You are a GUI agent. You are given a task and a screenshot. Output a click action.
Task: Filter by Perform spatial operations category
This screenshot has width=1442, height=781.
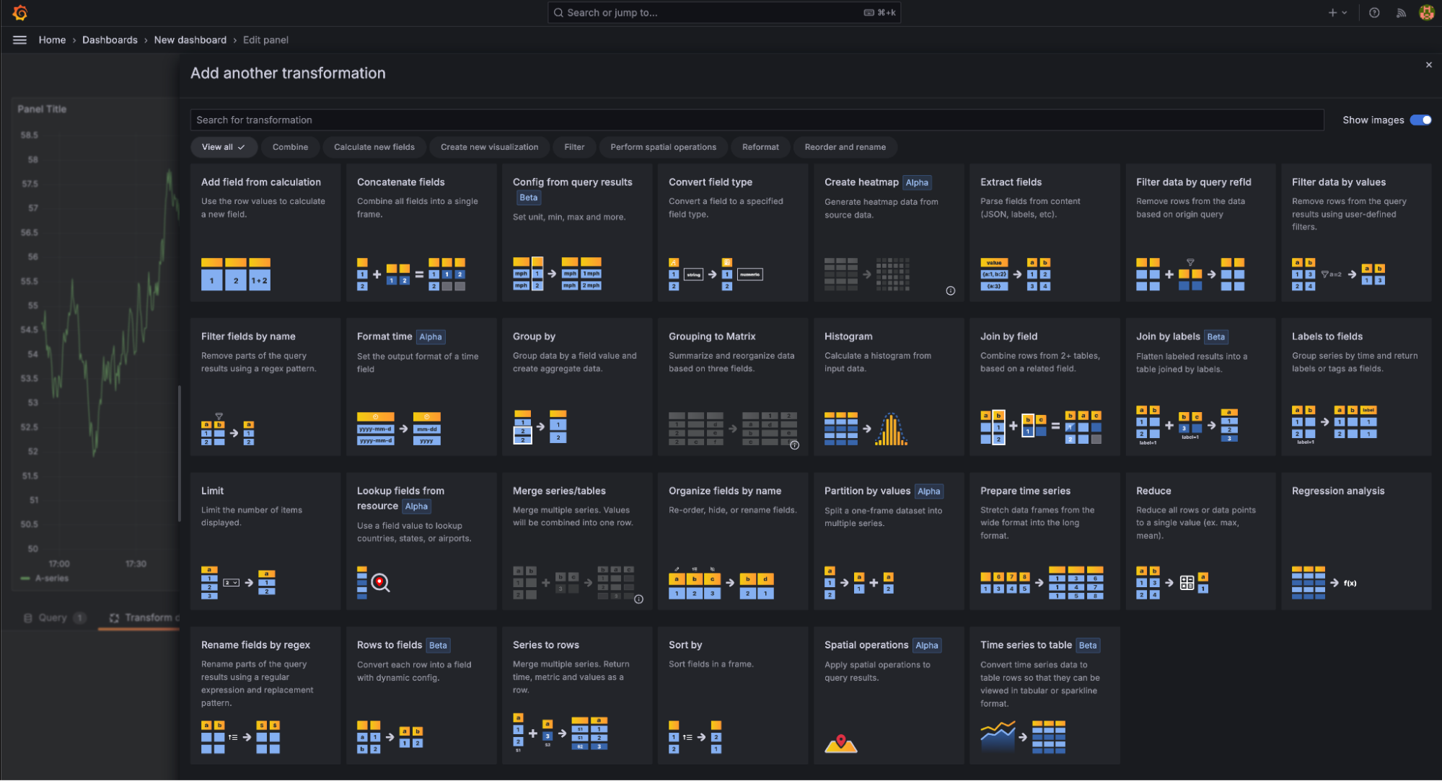coord(663,147)
